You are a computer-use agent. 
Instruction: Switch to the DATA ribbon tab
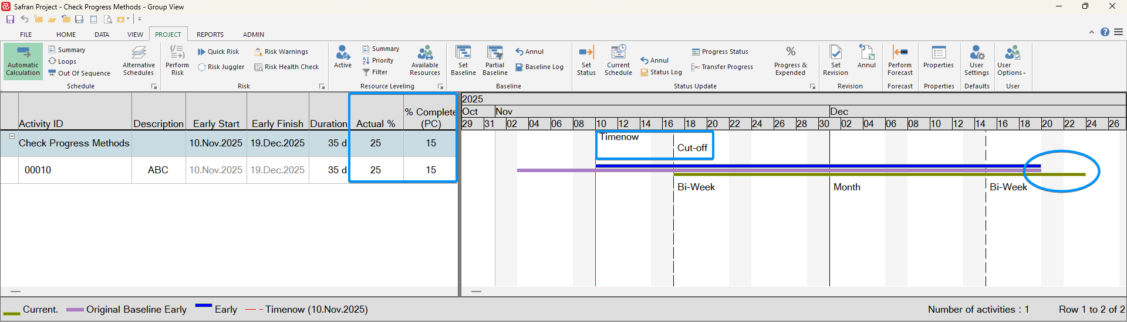pyautogui.click(x=102, y=35)
